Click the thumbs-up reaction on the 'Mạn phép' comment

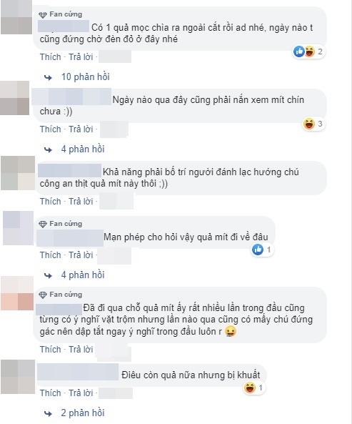tap(258, 250)
